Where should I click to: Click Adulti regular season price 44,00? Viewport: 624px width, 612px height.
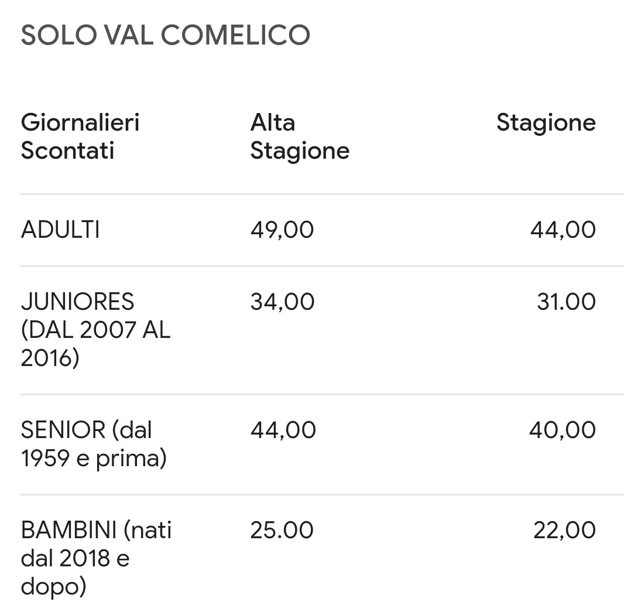point(563,230)
